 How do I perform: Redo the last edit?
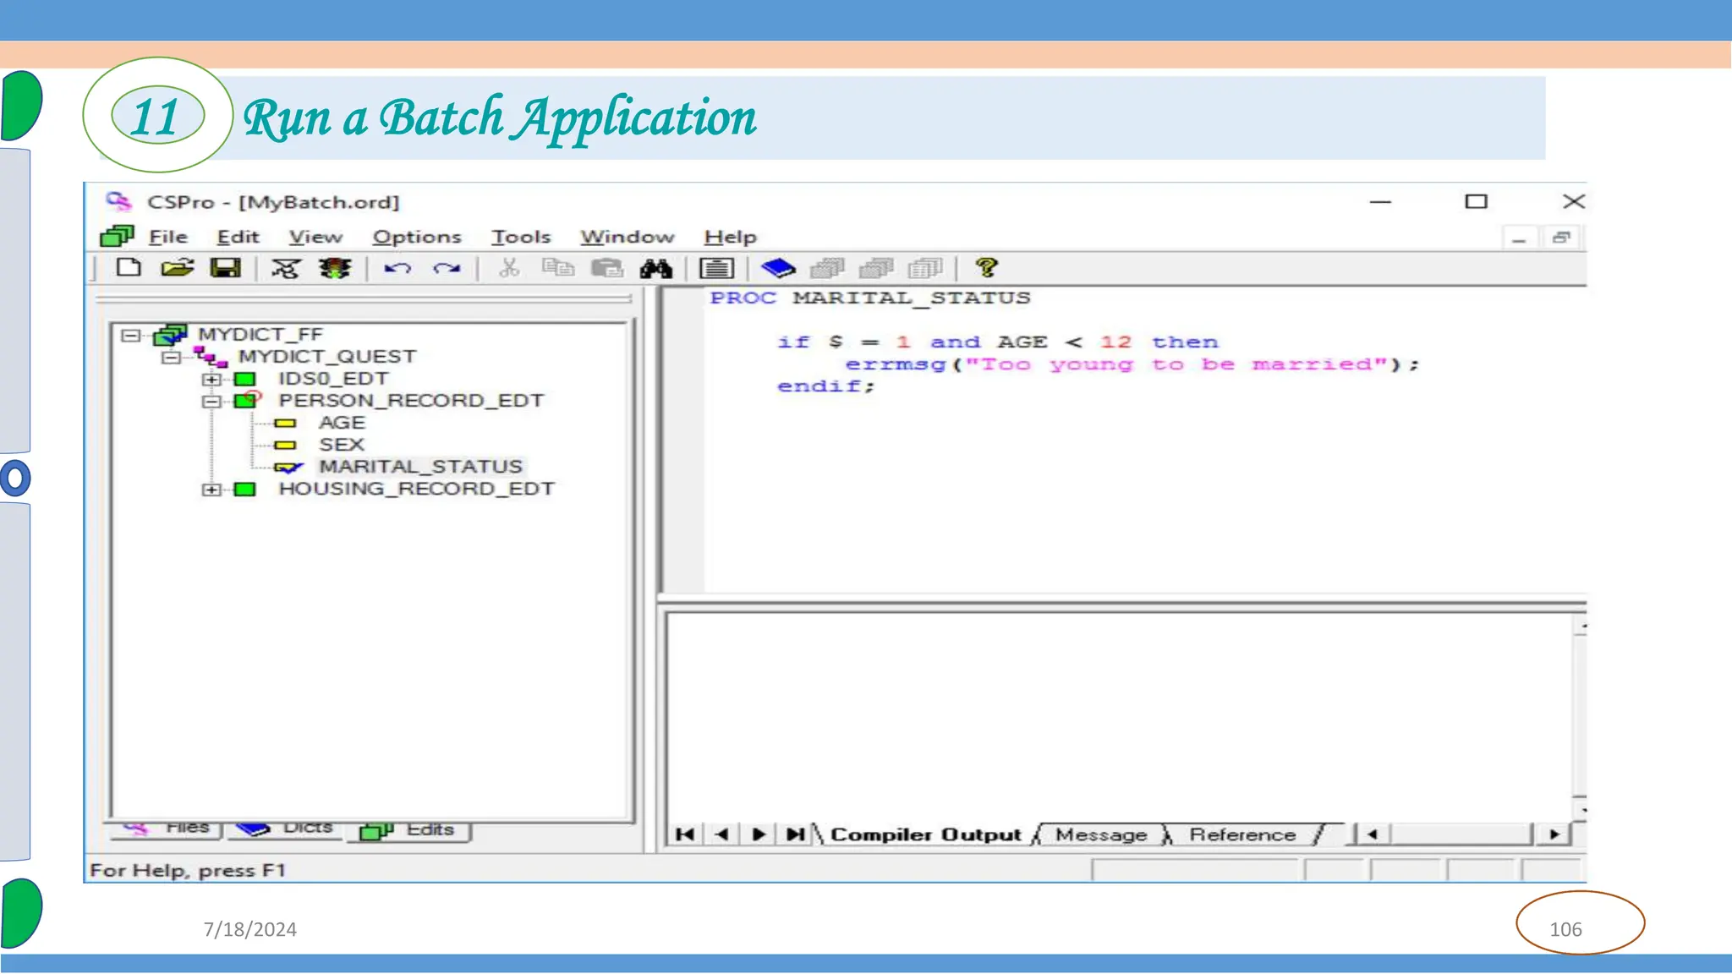tap(447, 269)
